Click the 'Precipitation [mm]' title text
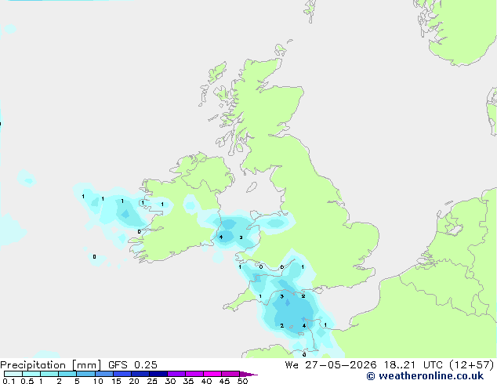 tap(51, 365)
